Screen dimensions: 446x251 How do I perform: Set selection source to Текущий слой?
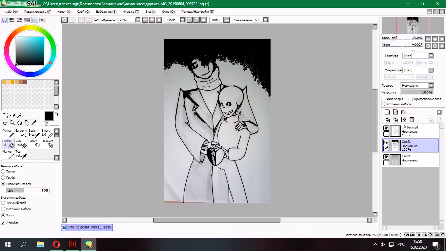tap(3, 203)
